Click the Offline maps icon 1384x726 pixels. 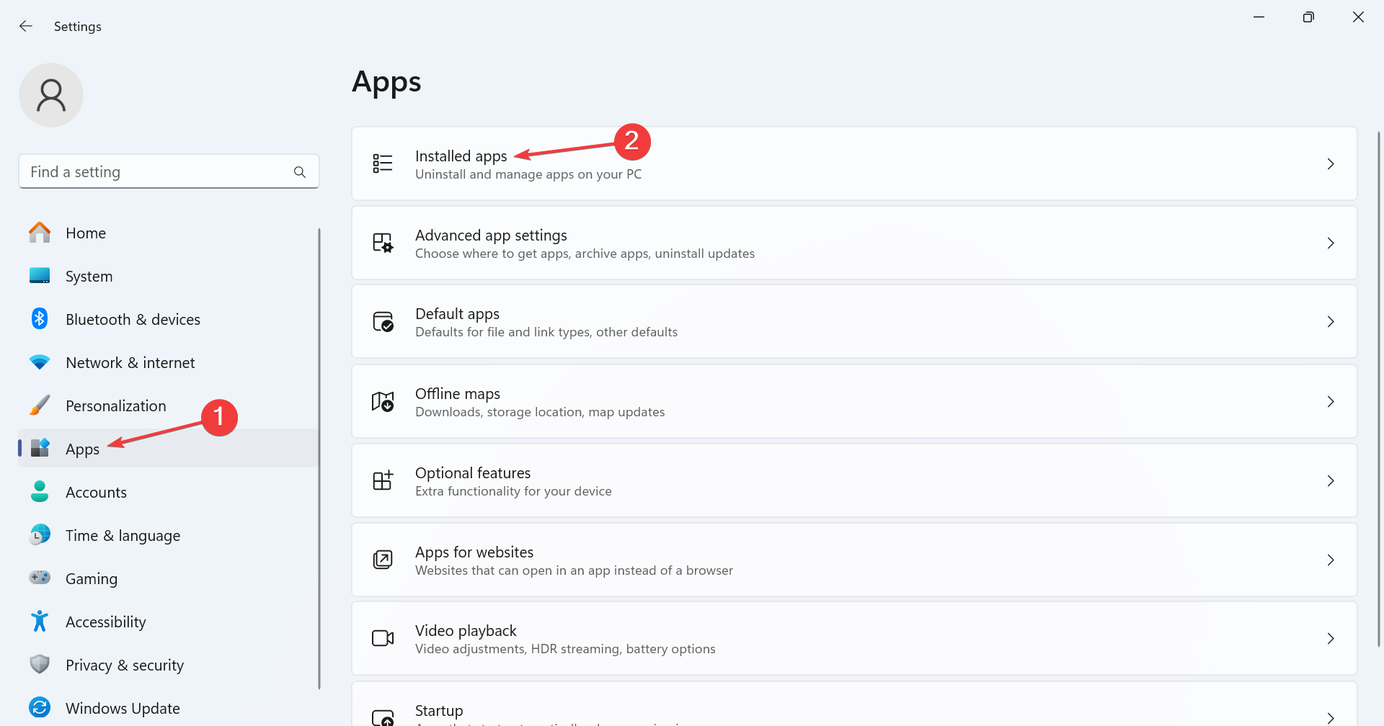click(383, 401)
